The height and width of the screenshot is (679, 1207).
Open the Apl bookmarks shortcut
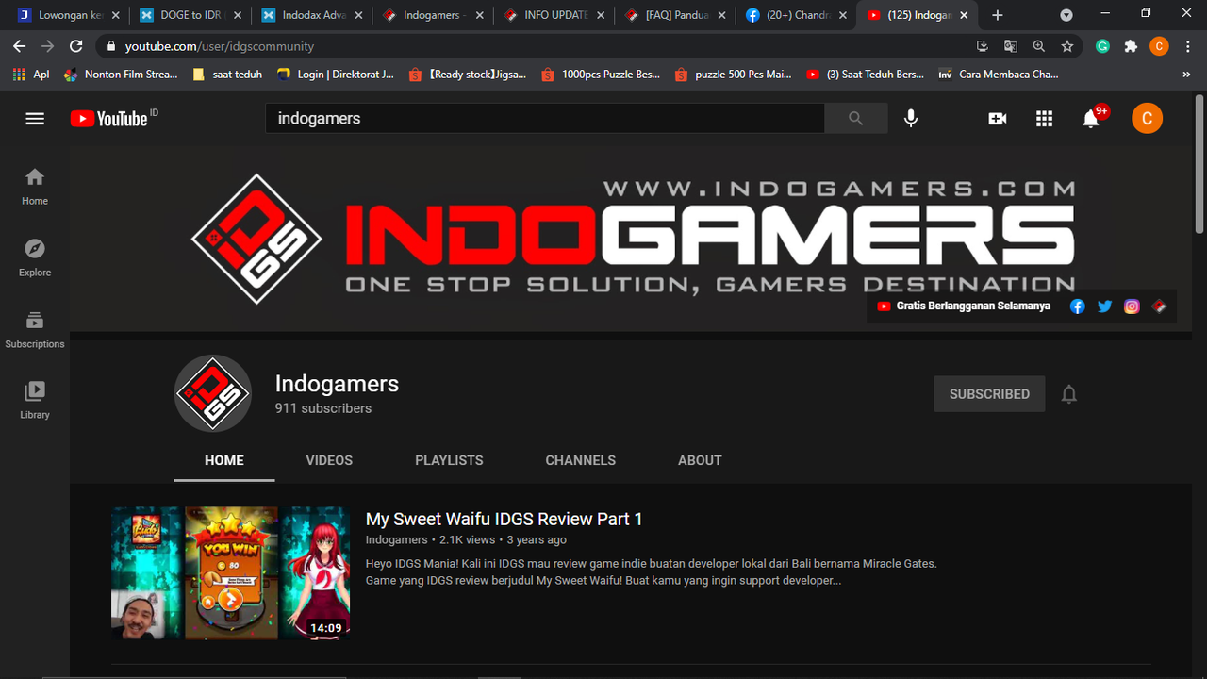coord(30,74)
